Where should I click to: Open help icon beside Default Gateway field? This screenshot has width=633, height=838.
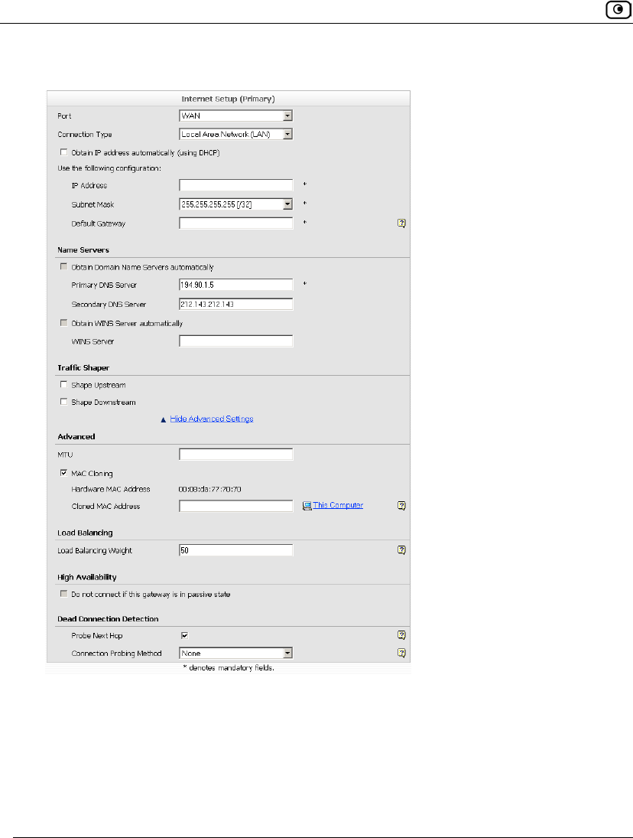point(401,223)
